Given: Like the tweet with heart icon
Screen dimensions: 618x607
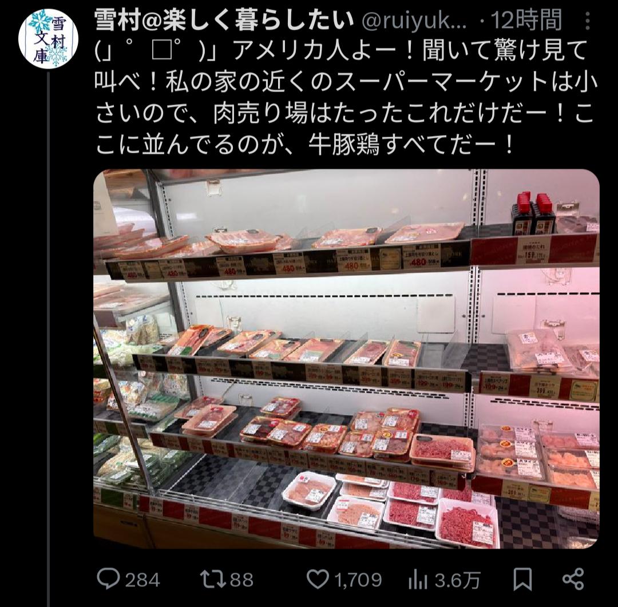Looking at the screenshot, I should (x=318, y=579).
